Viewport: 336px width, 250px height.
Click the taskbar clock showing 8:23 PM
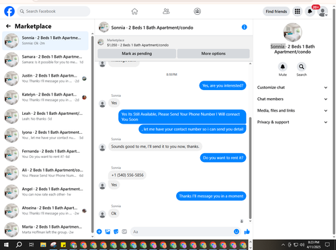(x=314, y=245)
